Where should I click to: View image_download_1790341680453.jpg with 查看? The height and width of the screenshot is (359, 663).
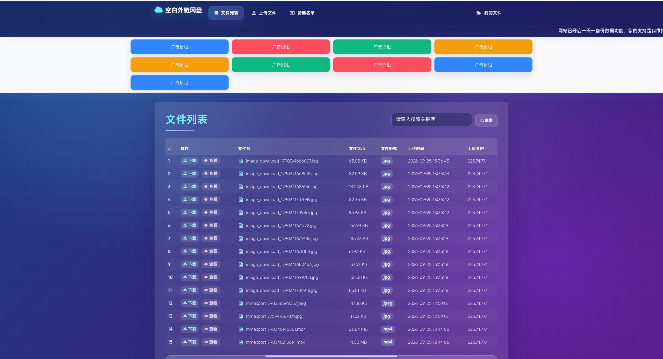click(x=211, y=264)
